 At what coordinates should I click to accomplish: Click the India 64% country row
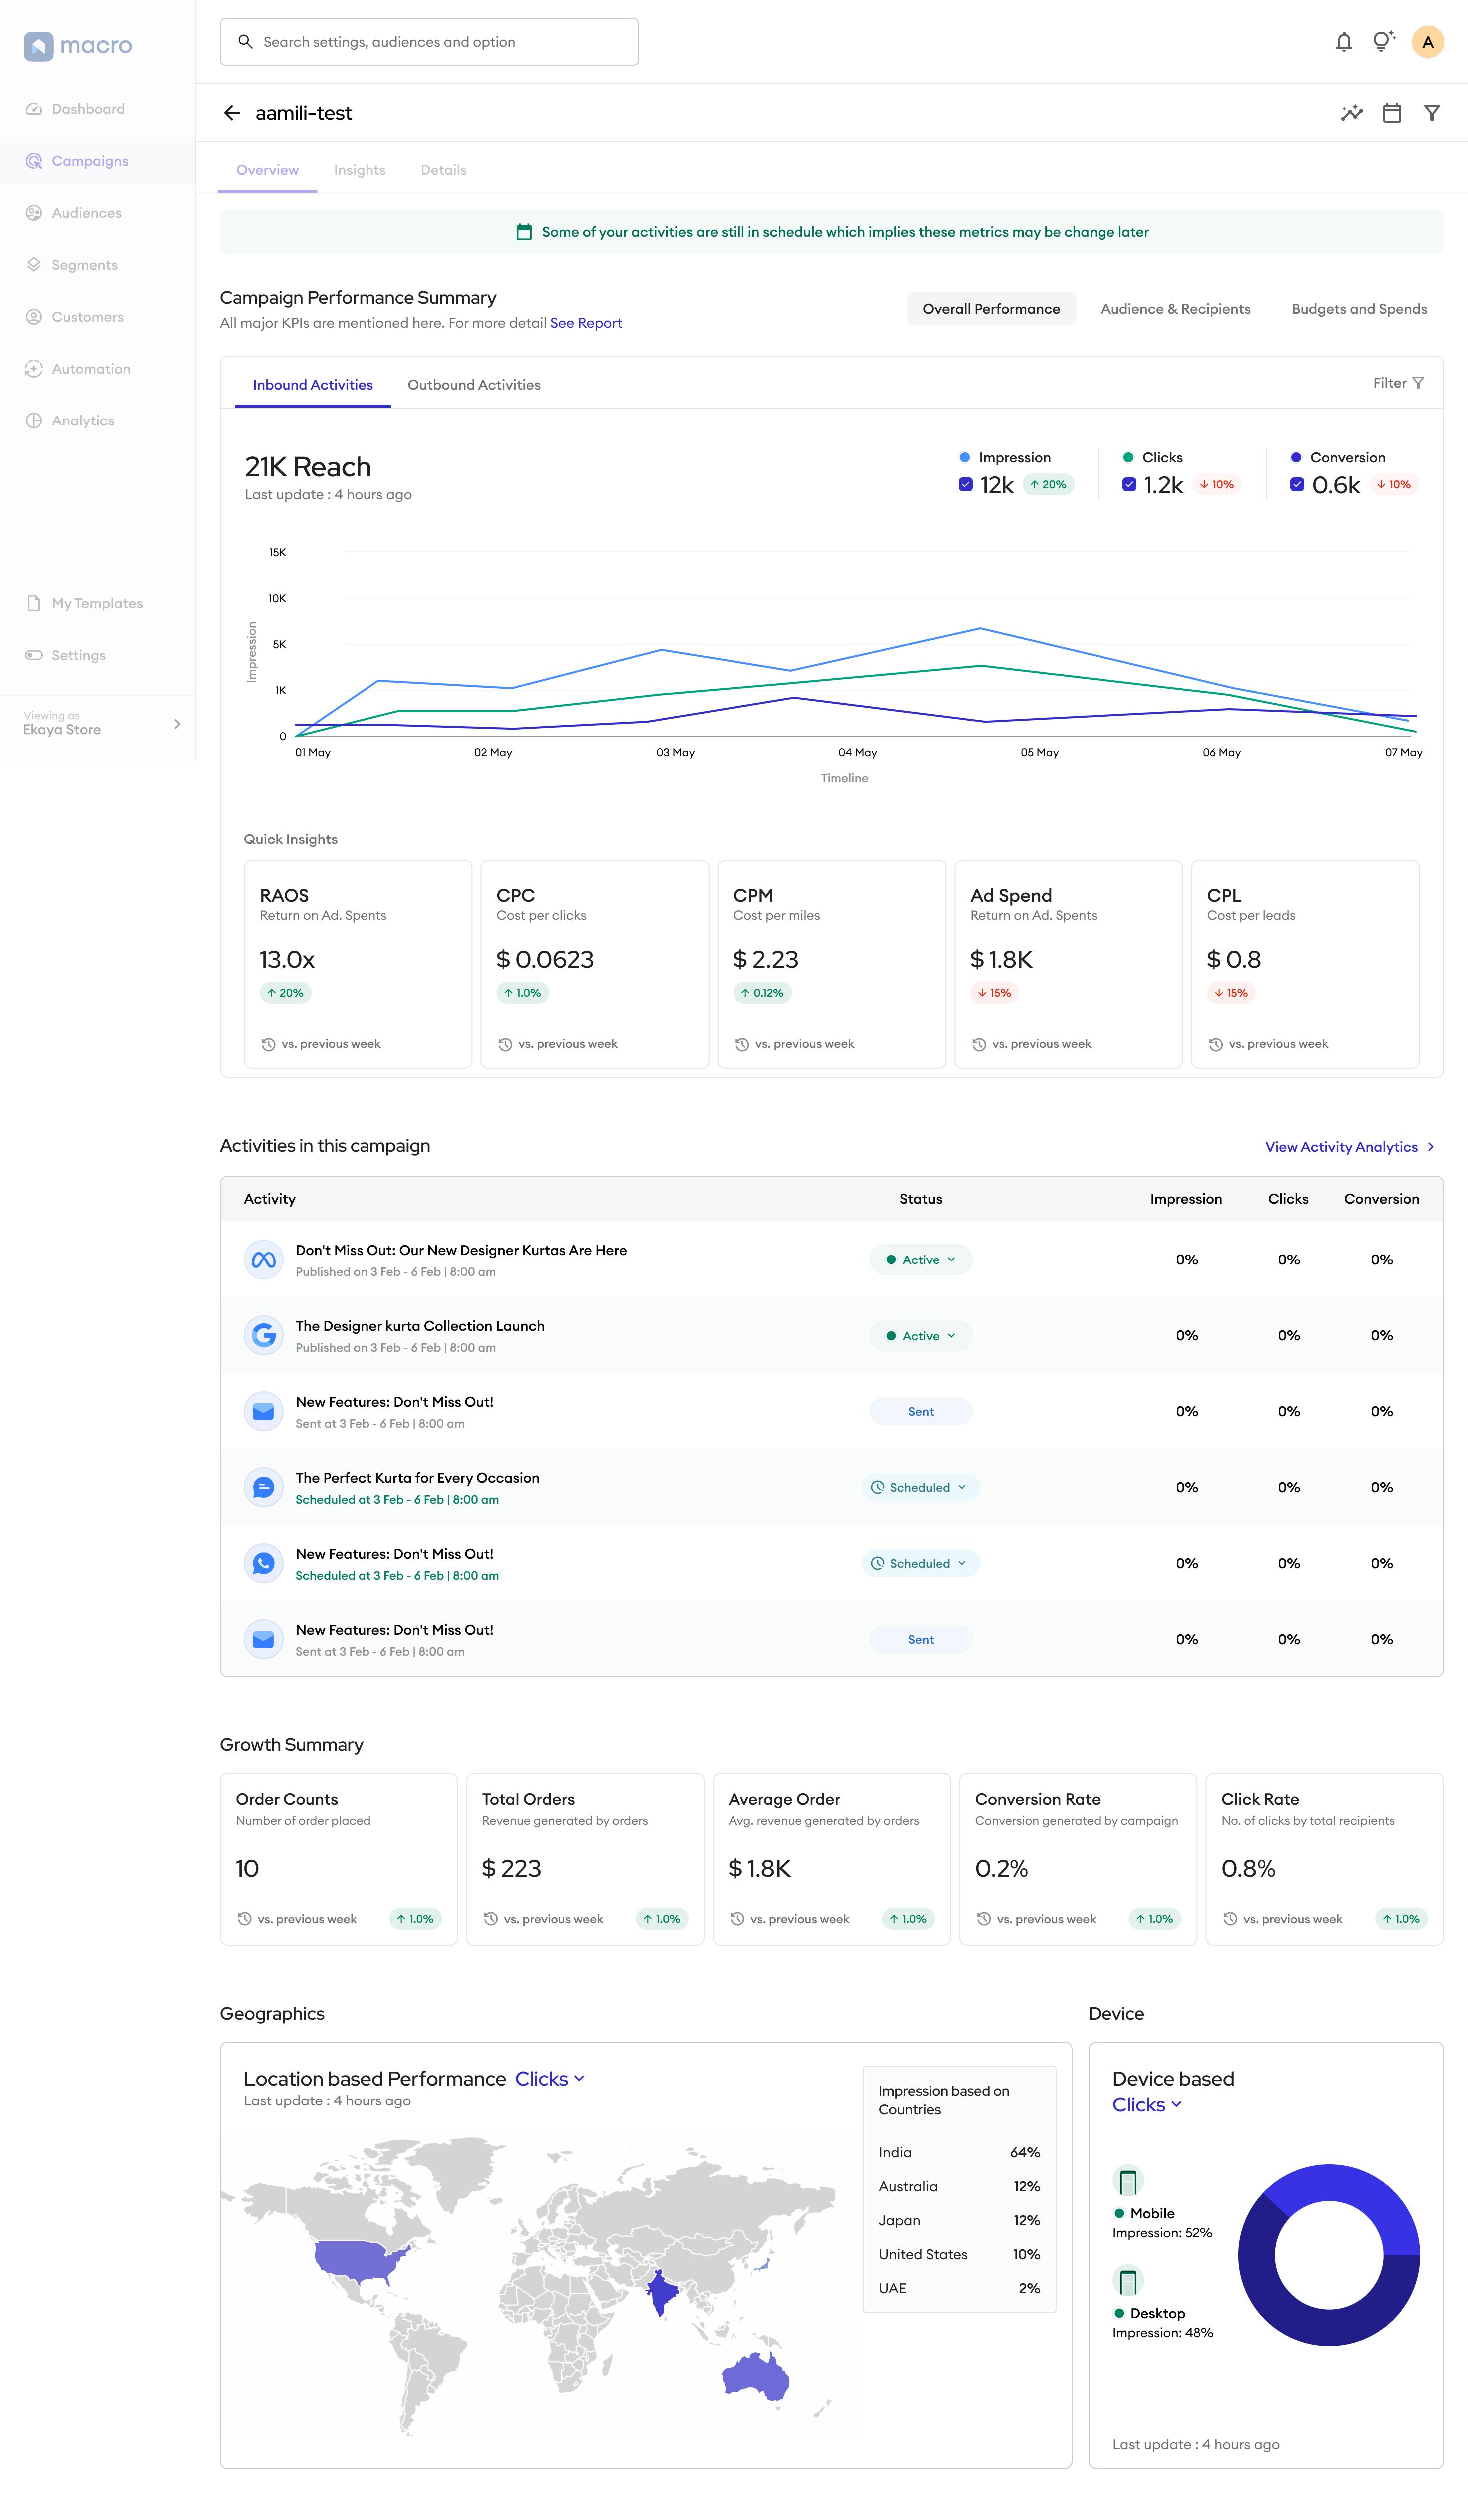[x=959, y=2153]
